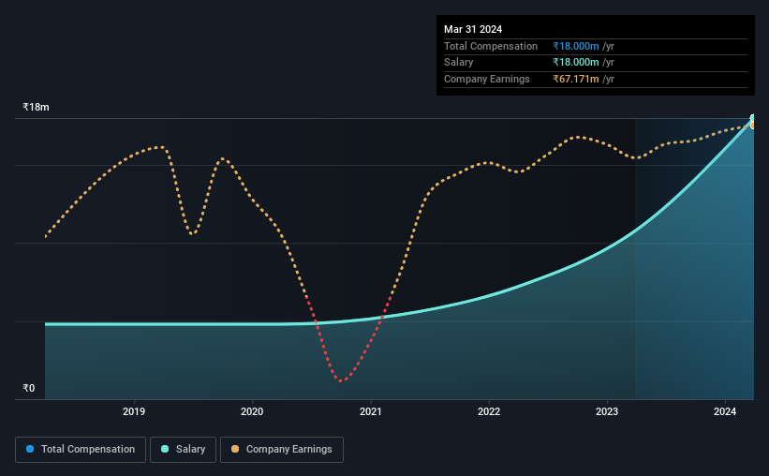Click the orange earnings data point at 2024
769x476 pixels.
coord(753,126)
